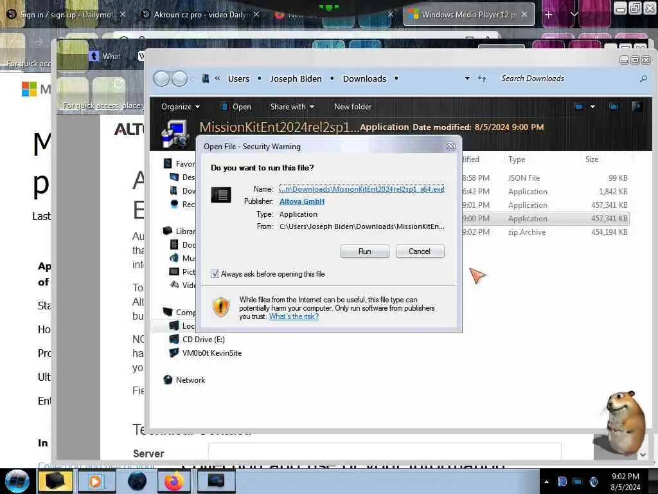Open the Windows Start orb
The height and width of the screenshot is (494, 658).
point(17,481)
